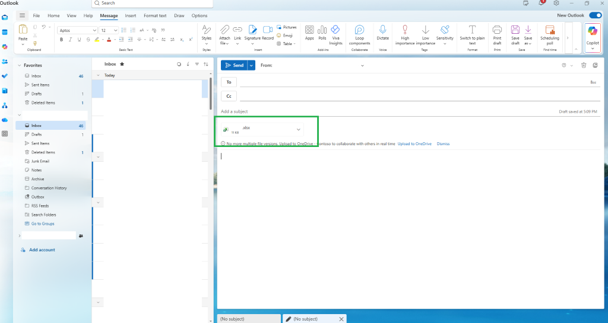Screen dimensions: 608x323
Task: Toggle bulleted list
Action: pyautogui.click(x=124, y=30)
